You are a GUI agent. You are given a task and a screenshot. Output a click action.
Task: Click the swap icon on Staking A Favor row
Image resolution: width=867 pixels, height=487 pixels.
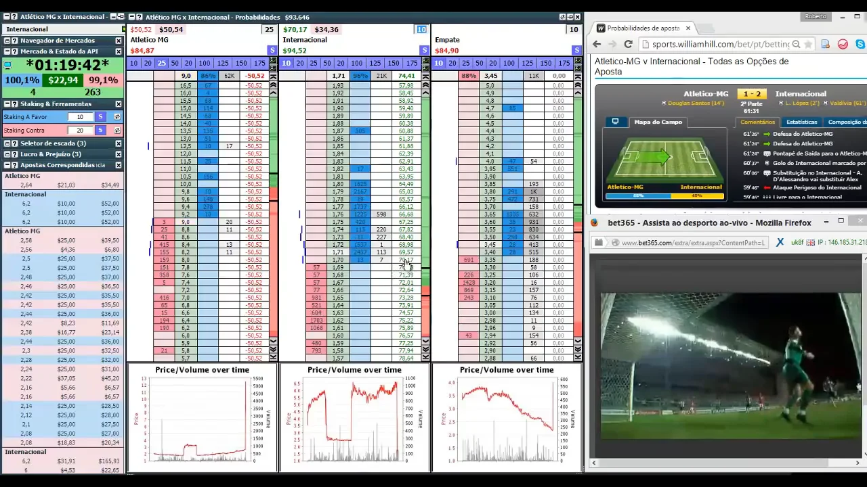pos(117,117)
